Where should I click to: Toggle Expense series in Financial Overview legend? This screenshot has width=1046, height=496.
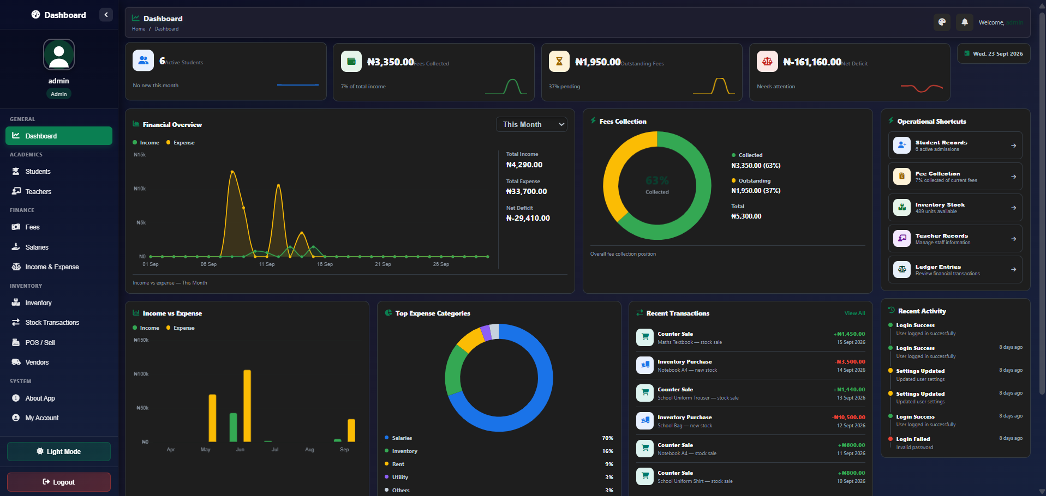[x=181, y=143]
